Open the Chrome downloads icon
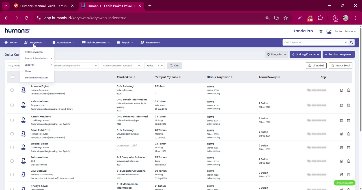362x190 pixels. point(335,18)
